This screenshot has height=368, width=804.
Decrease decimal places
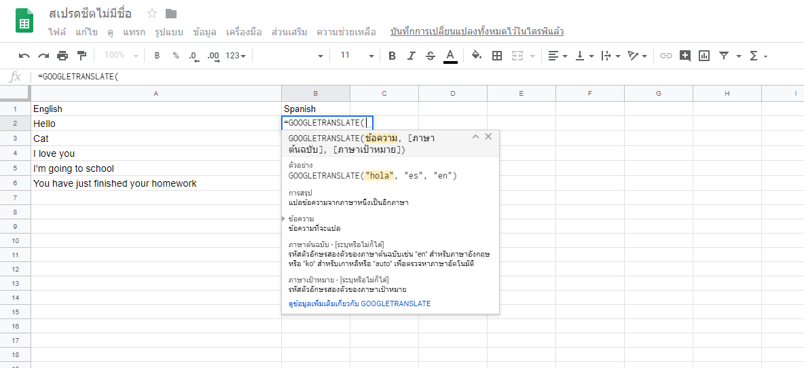click(x=194, y=56)
